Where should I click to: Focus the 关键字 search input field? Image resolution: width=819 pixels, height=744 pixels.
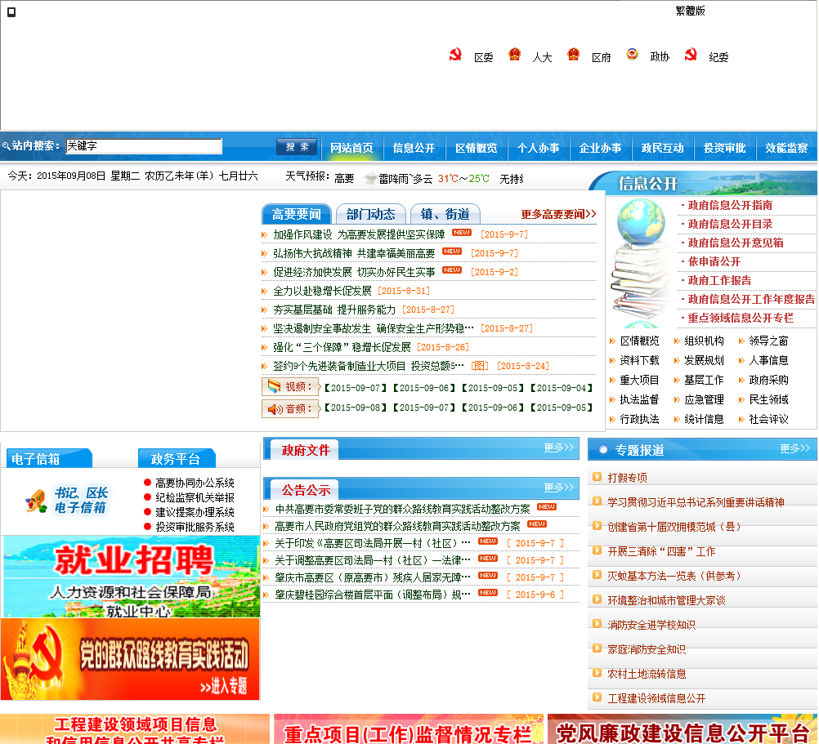(144, 146)
